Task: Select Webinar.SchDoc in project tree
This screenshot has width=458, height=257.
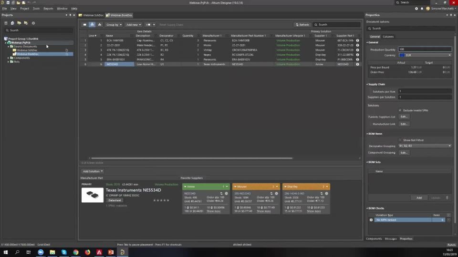Action: click(27, 50)
